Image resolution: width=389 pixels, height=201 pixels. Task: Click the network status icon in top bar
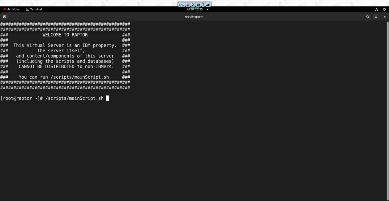click(377, 9)
